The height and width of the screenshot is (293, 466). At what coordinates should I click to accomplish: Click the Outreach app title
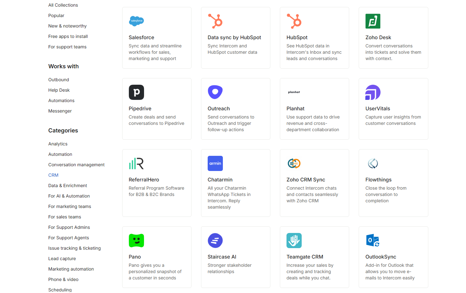[x=219, y=108]
